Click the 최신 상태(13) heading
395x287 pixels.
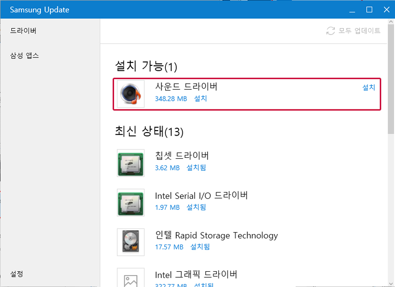[149, 131]
